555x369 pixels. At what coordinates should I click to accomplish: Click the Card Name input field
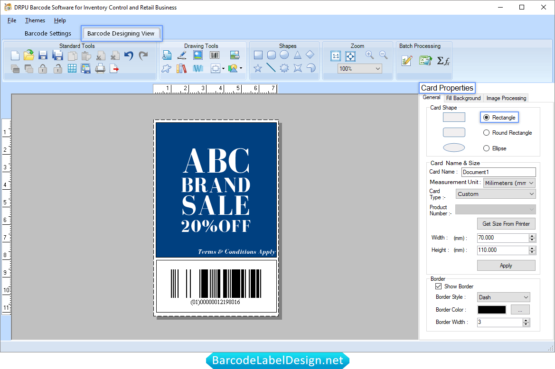click(499, 172)
